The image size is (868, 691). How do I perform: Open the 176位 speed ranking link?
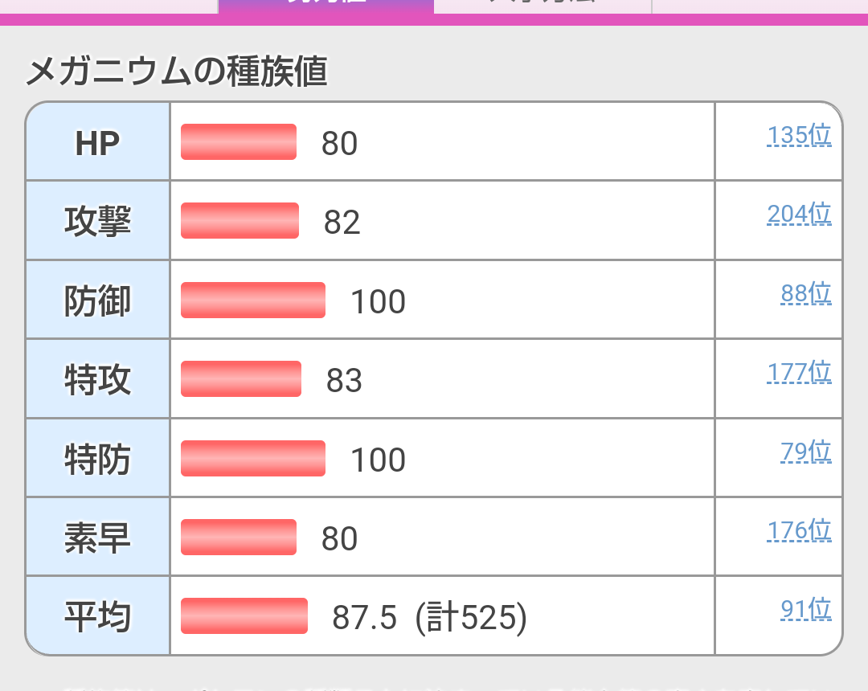(x=799, y=530)
